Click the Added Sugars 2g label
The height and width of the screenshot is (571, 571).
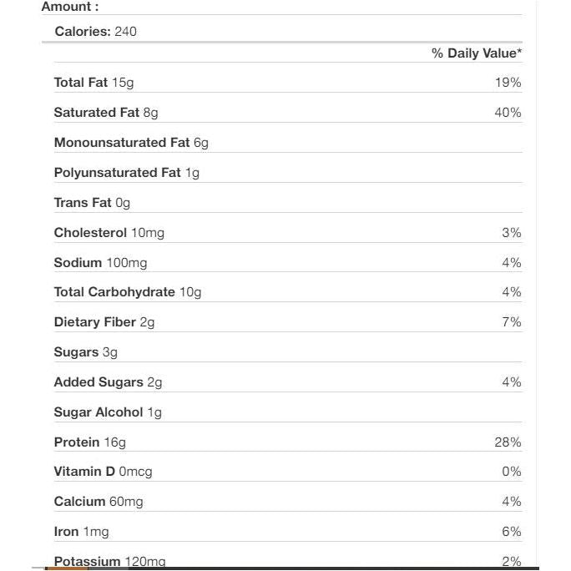108,382
